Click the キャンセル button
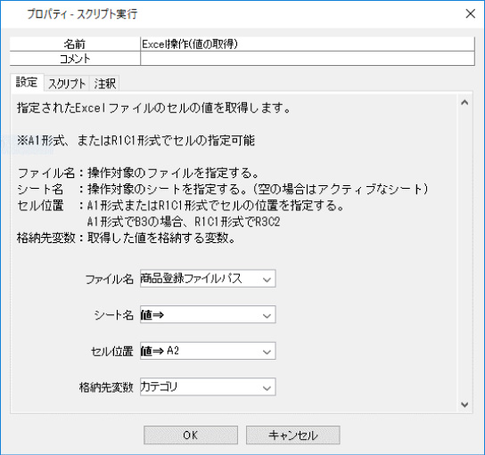This screenshot has height=455, width=485. click(x=293, y=435)
